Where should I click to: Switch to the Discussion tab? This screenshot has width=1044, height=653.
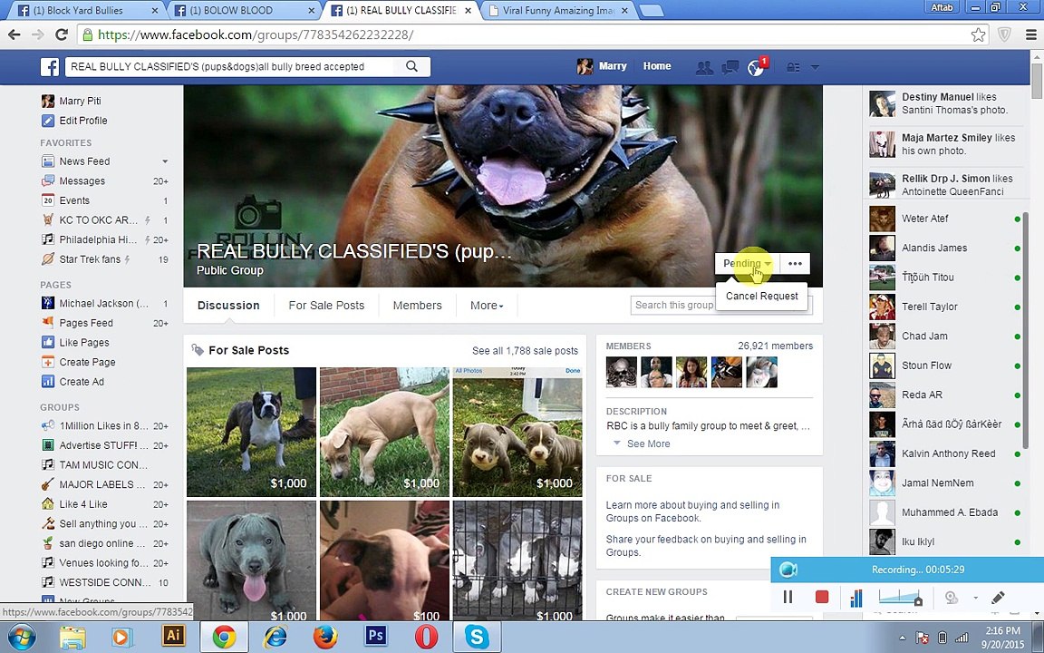tap(228, 305)
